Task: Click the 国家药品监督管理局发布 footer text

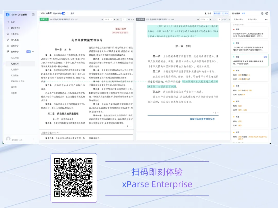Action: 202,119
